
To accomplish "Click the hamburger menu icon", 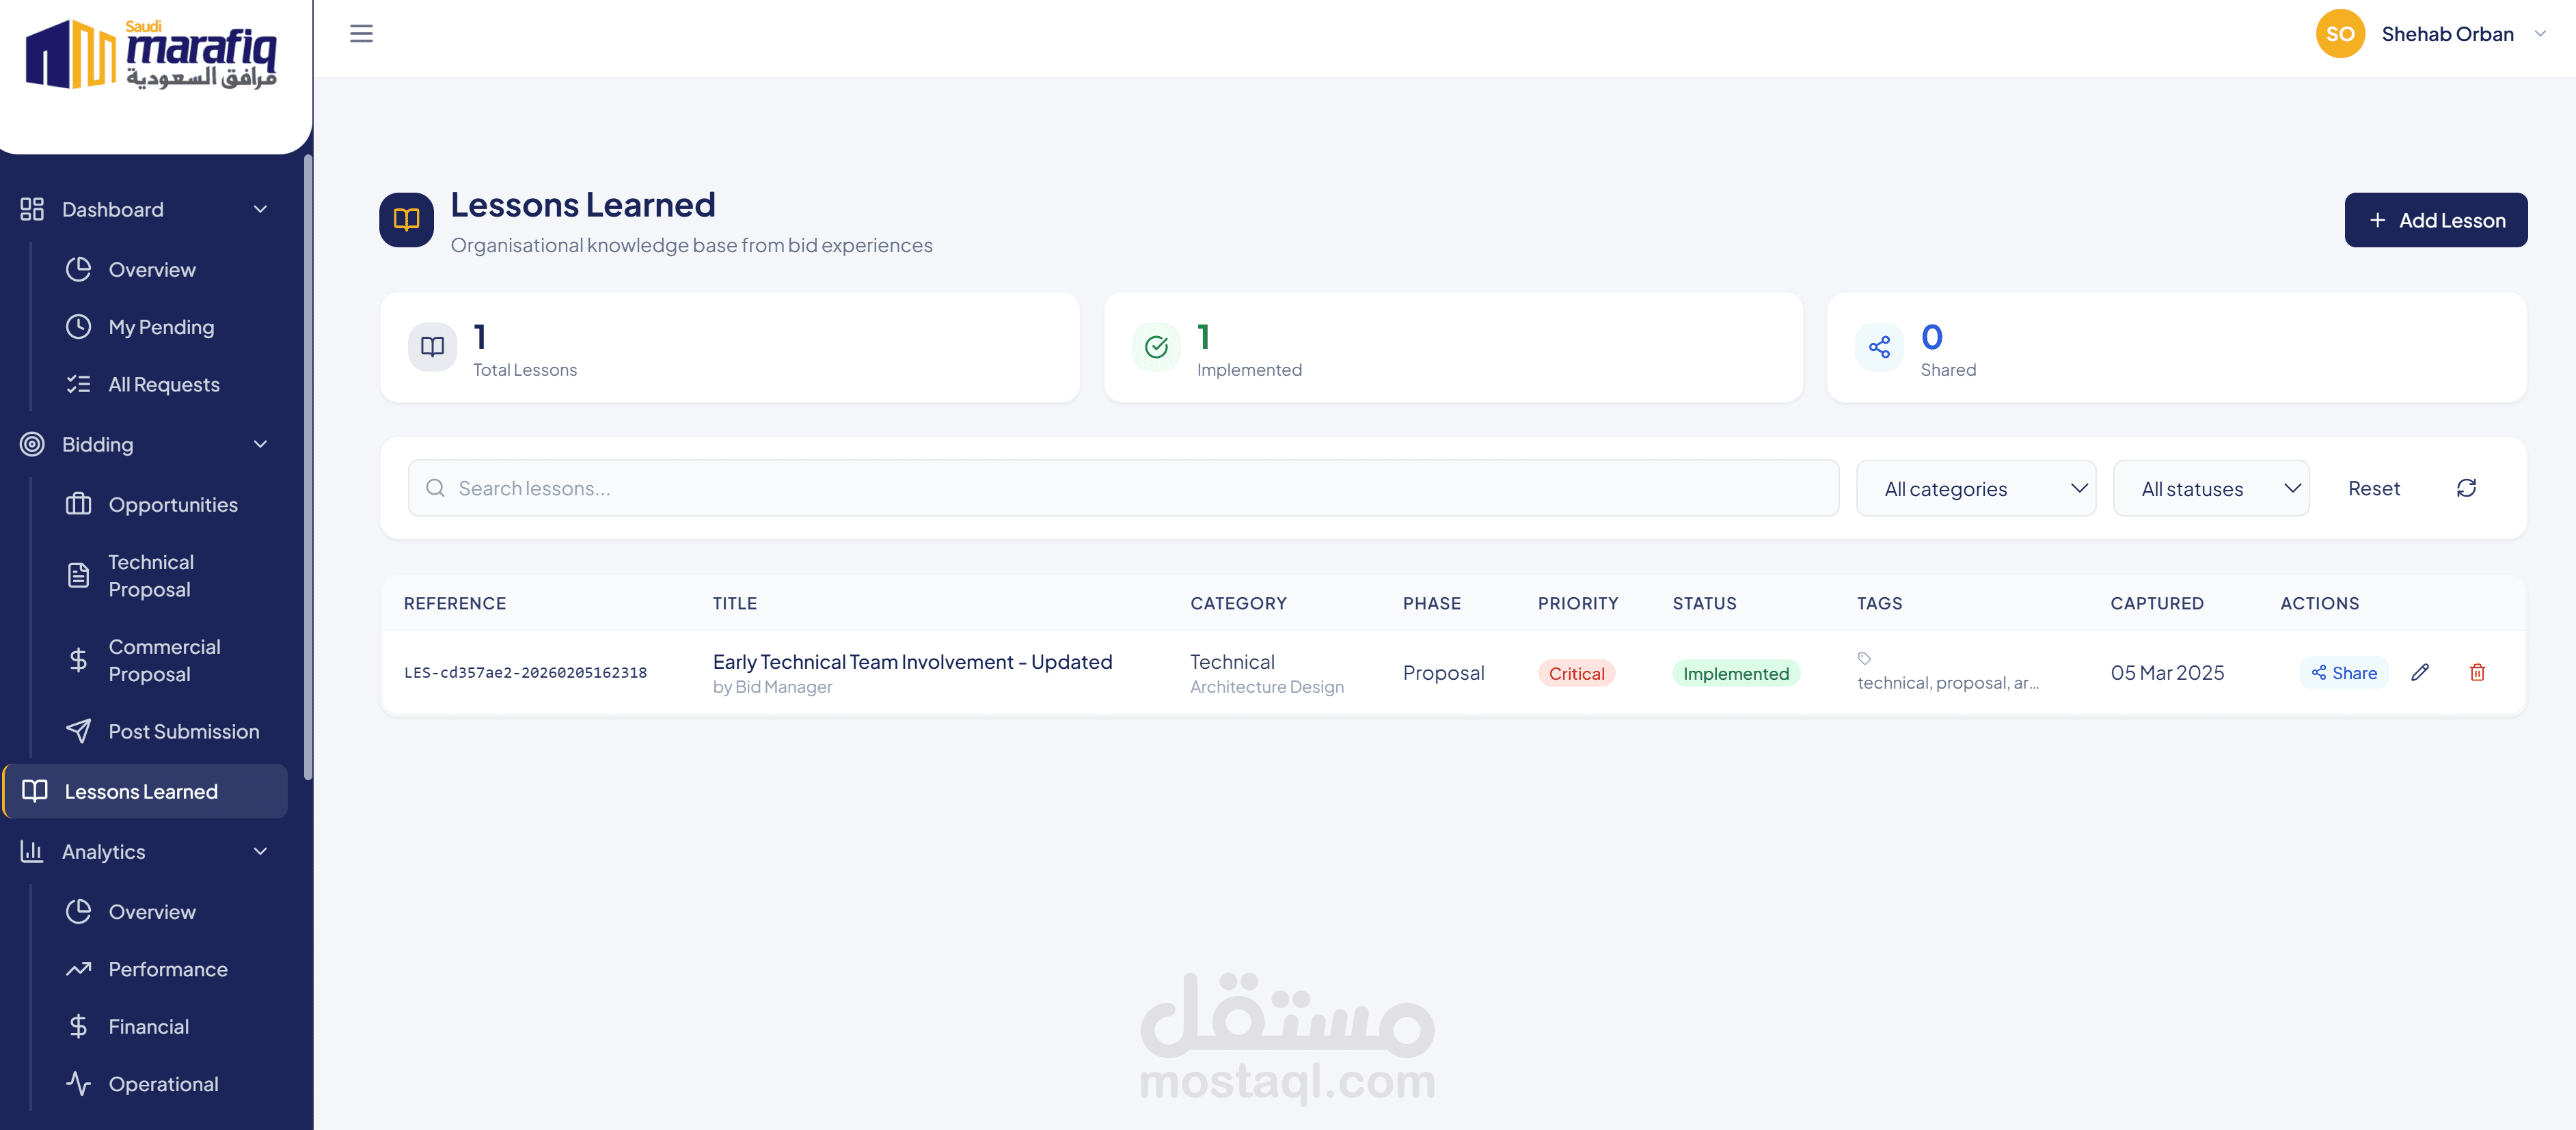I will pyautogui.click(x=361, y=34).
